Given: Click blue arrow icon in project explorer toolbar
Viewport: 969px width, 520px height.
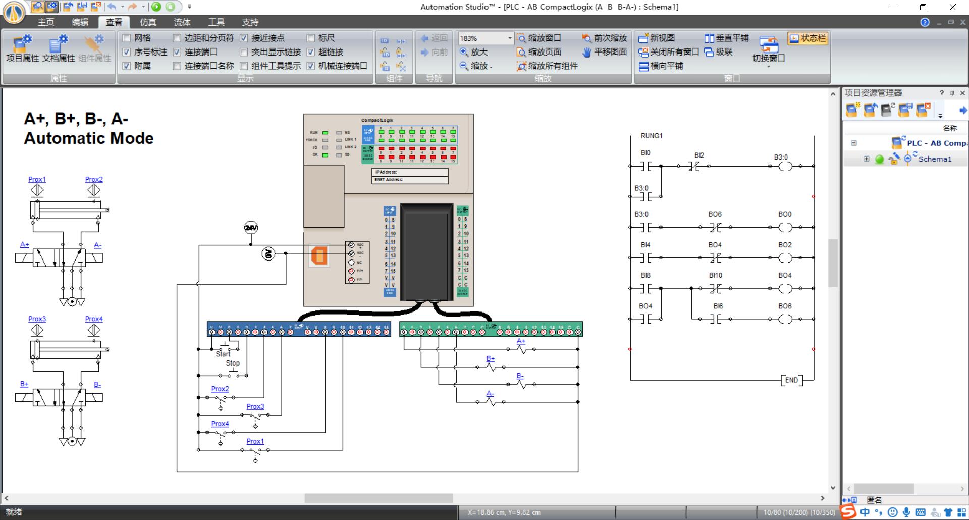Looking at the screenshot, I should (x=963, y=110).
